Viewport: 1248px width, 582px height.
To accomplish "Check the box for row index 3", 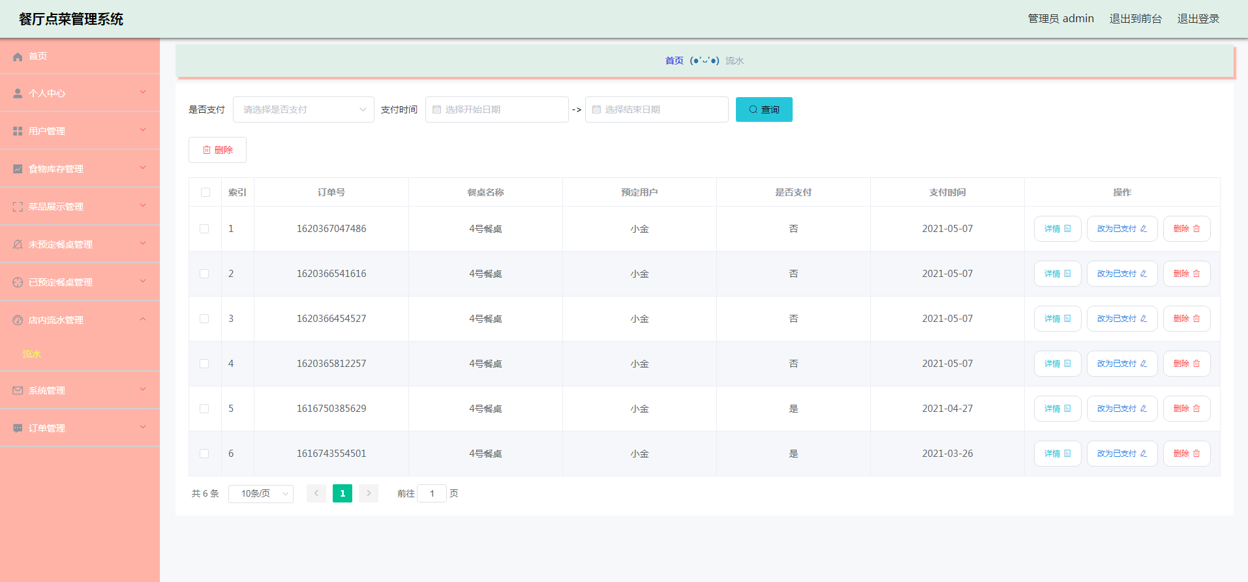I will (x=204, y=319).
